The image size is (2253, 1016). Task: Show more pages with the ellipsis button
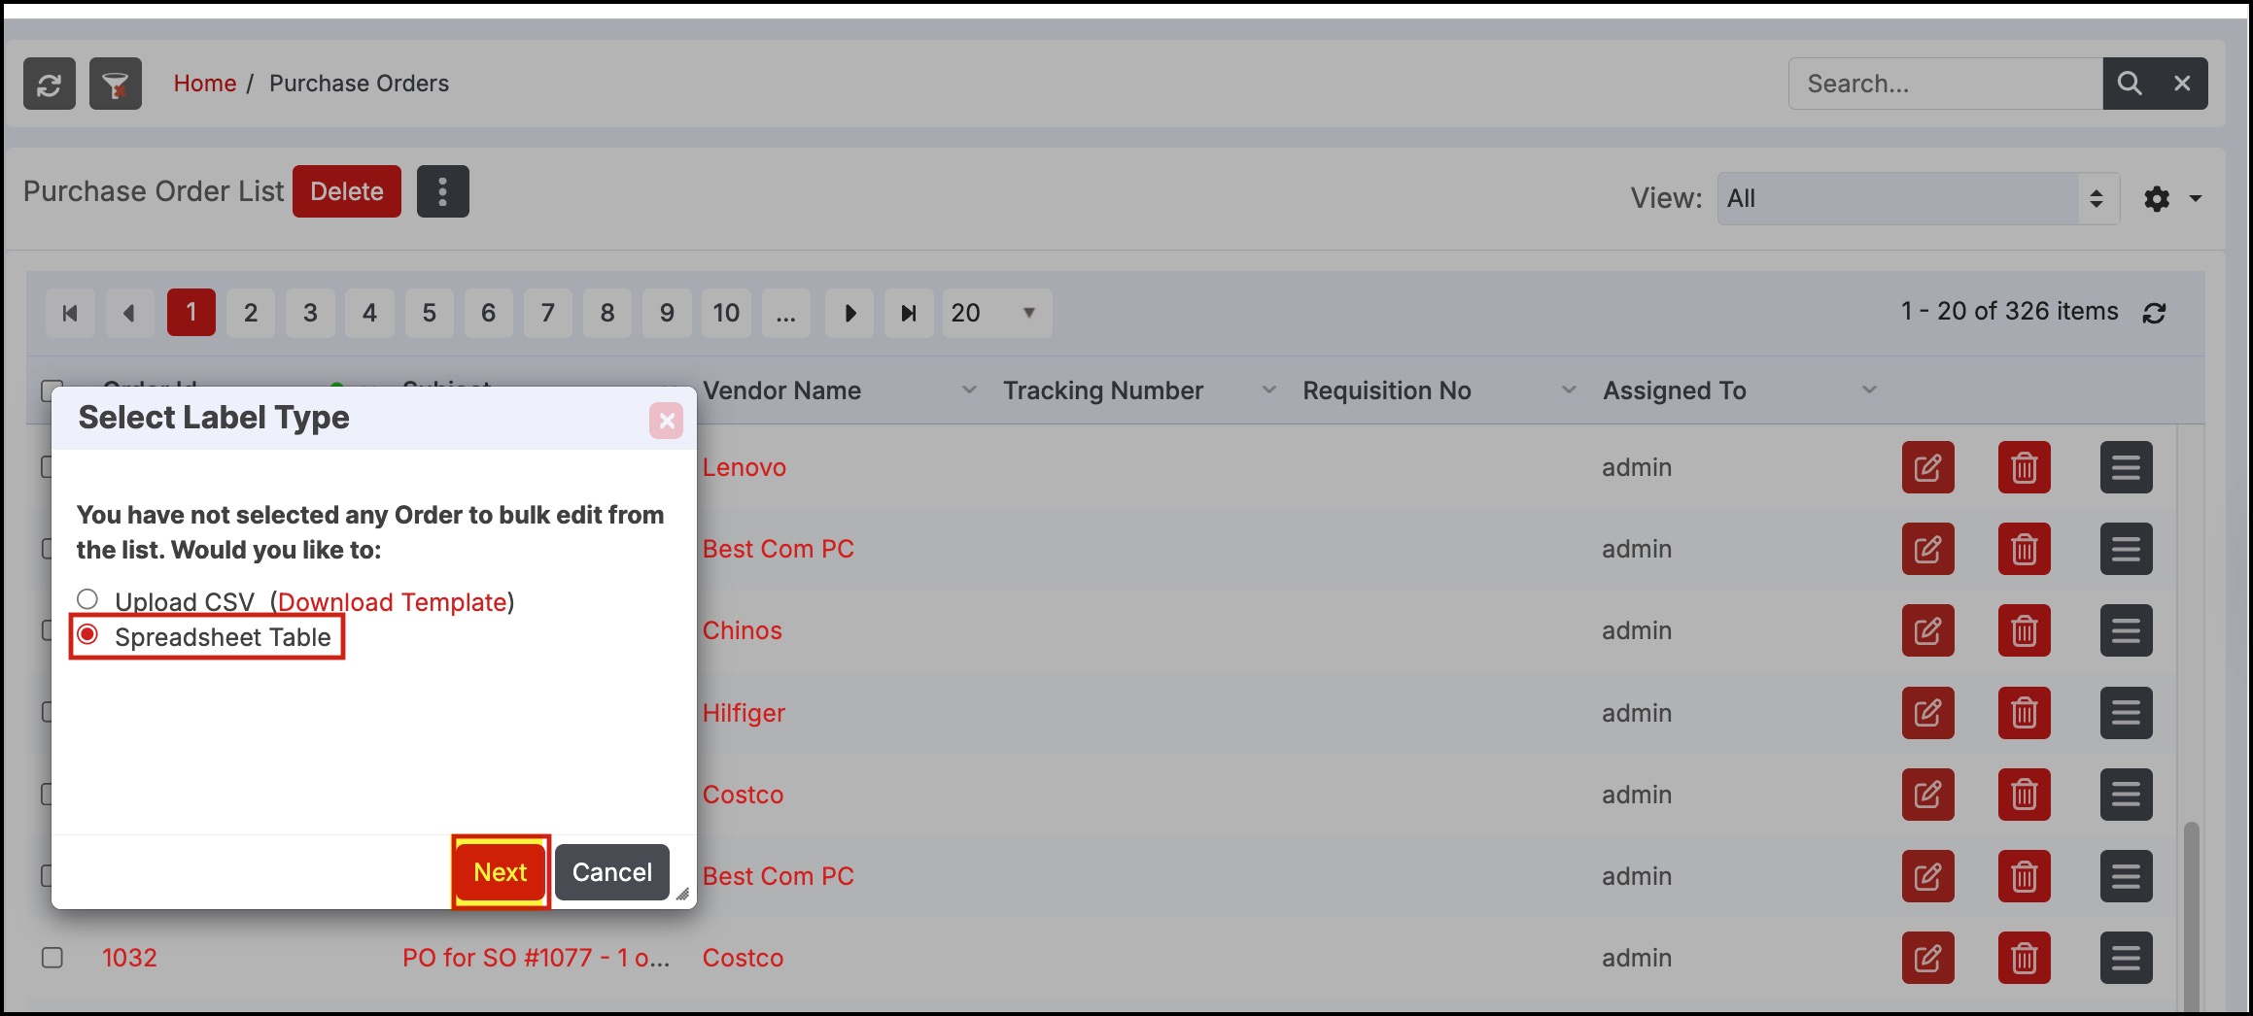[786, 313]
